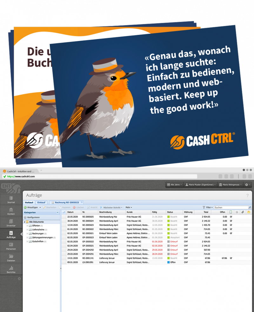
Task: Open the Alle Jahre dropdown
Action: pyautogui.click(x=174, y=185)
